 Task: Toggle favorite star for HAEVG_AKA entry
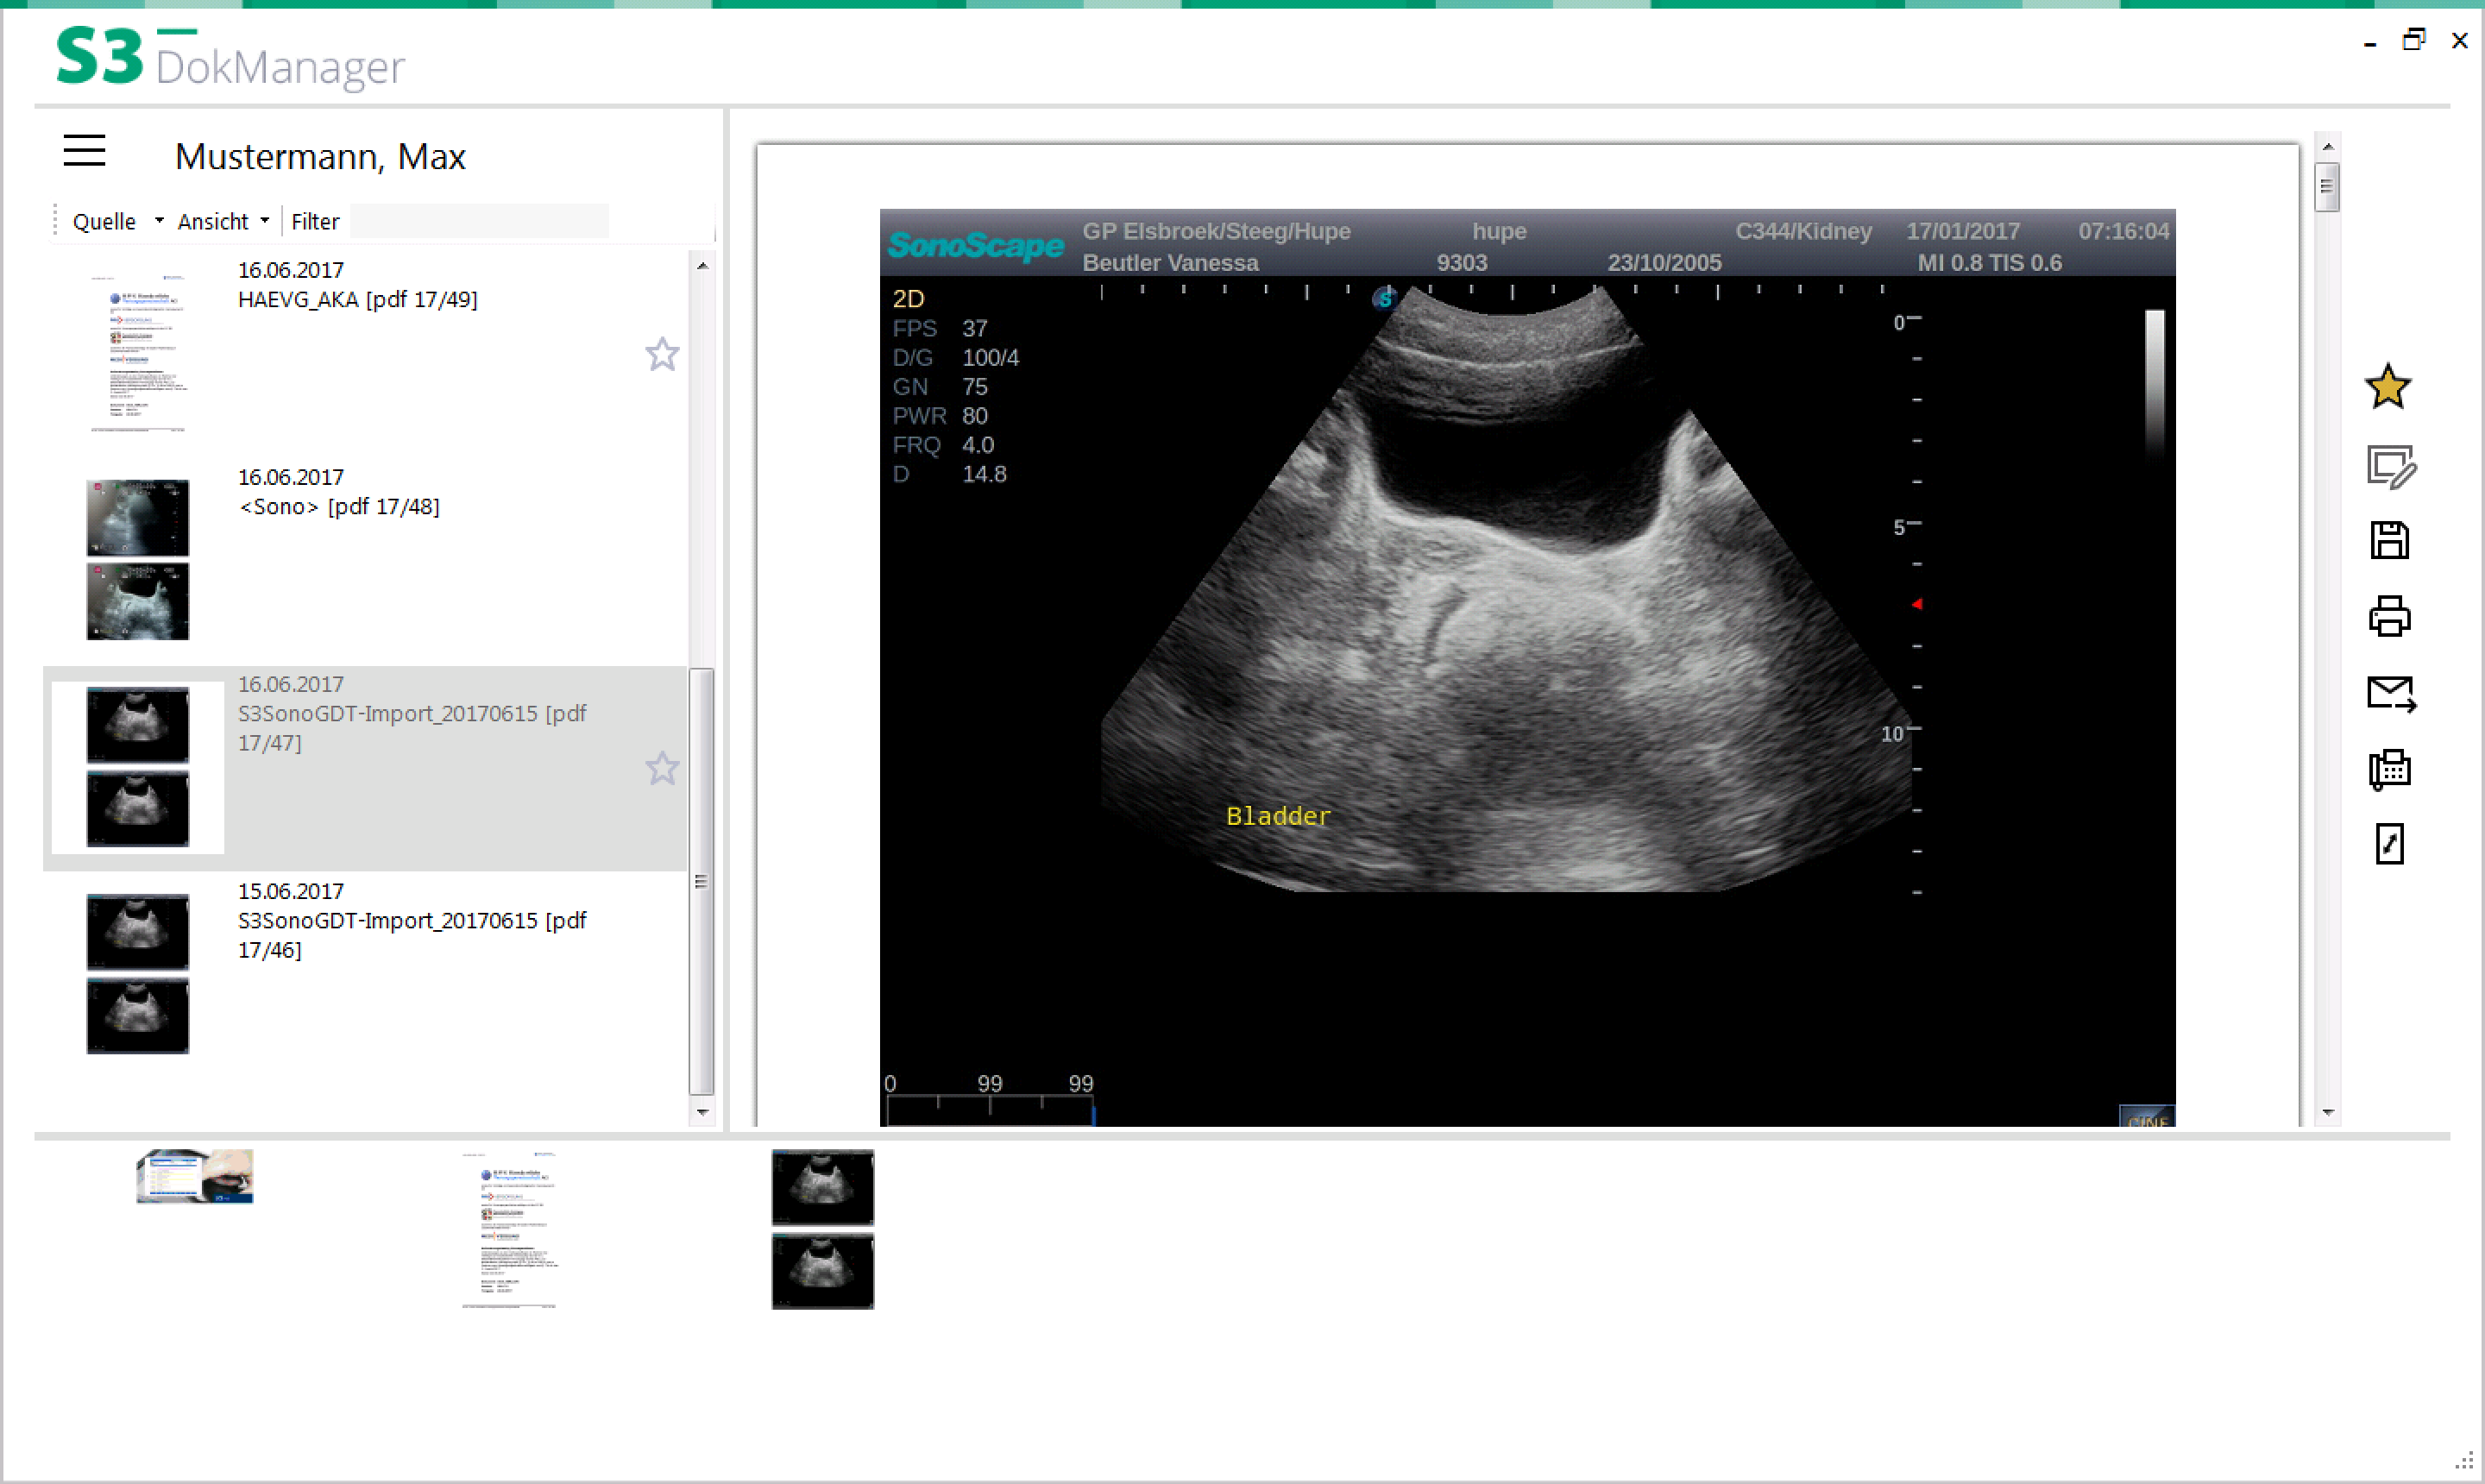[x=662, y=354]
